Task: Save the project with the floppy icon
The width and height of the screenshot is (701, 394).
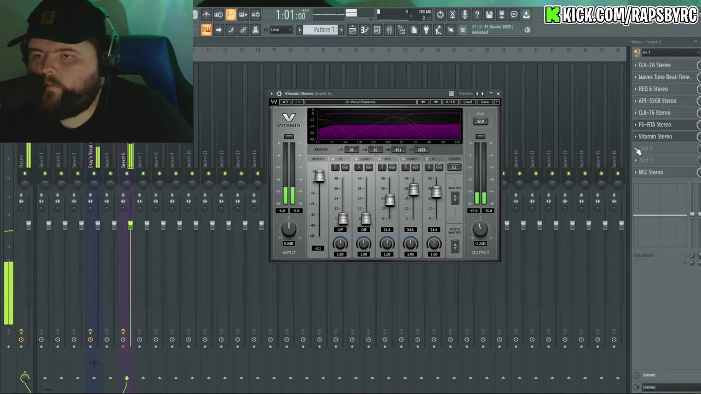Action: click(x=489, y=15)
